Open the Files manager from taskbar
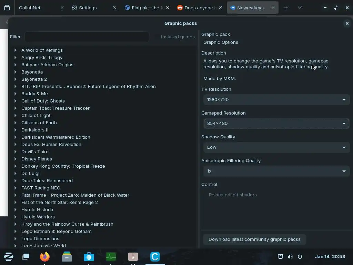This screenshot has width=353, height=265. pyautogui.click(x=67, y=257)
